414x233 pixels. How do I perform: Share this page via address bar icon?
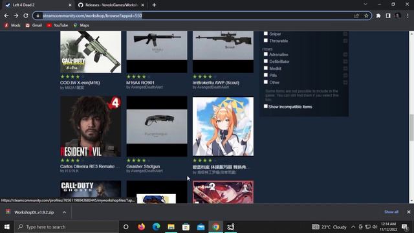tap(356, 16)
